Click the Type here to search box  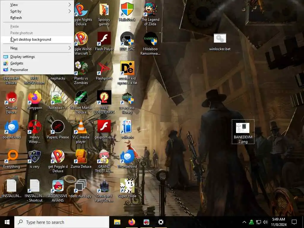click(x=62, y=222)
